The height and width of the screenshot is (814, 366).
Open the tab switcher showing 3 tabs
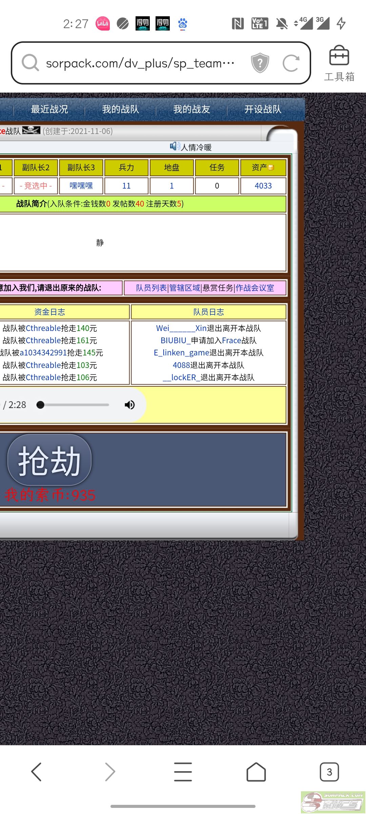(329, 772)
